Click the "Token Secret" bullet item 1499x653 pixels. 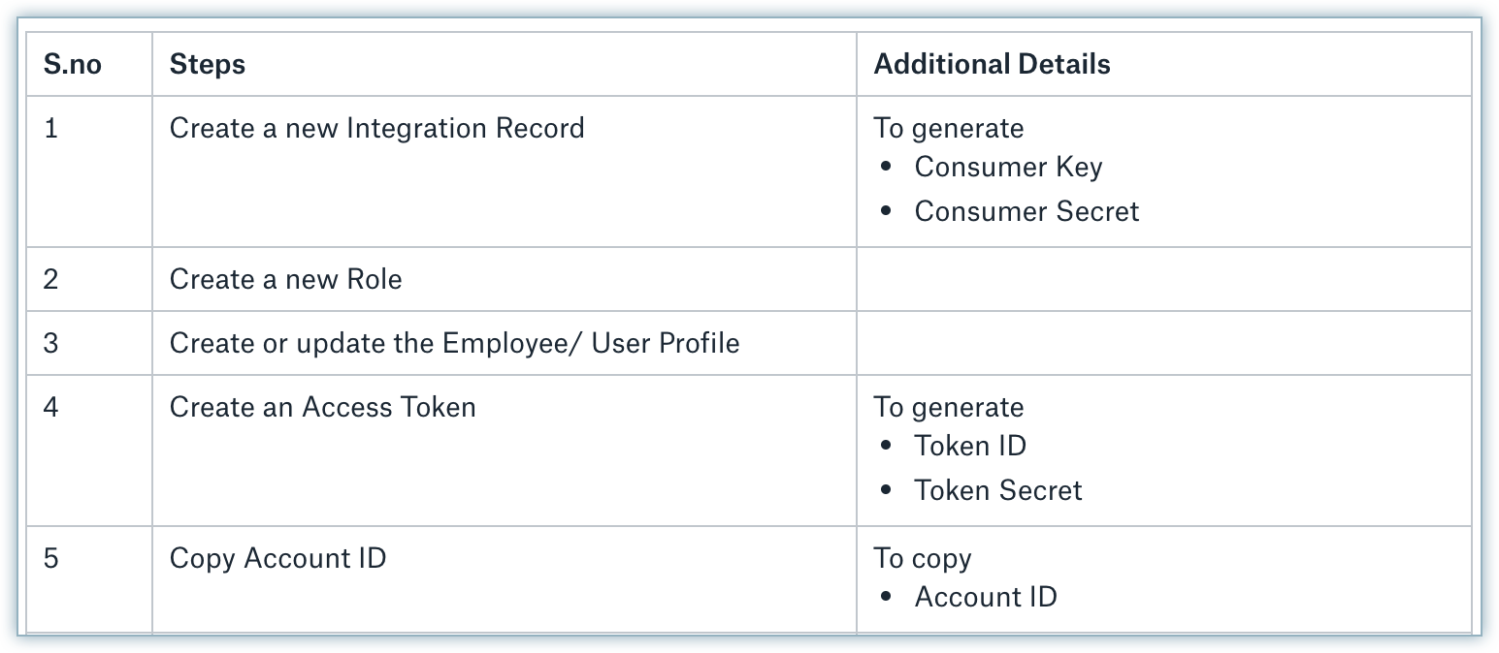click(997, 490)
